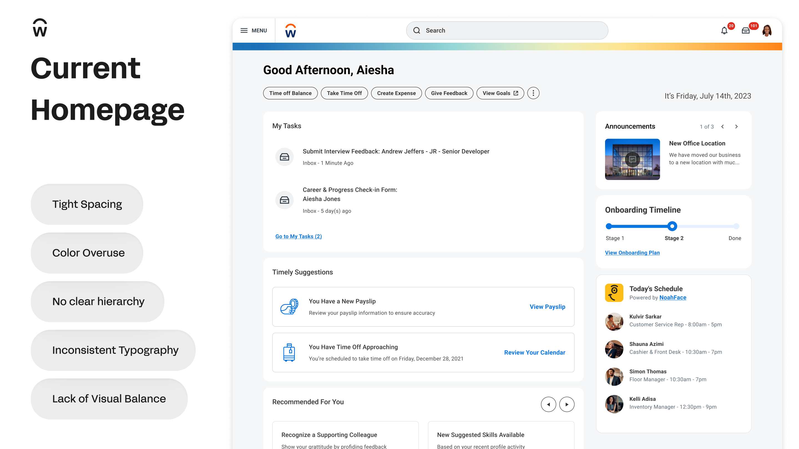Click the View Payslip button
Image resolution: width=799 pixels, height=449 pixels.
coord(547,307)
